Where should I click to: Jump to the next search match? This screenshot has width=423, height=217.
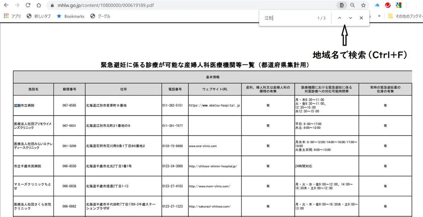click(x=350, y=18)
